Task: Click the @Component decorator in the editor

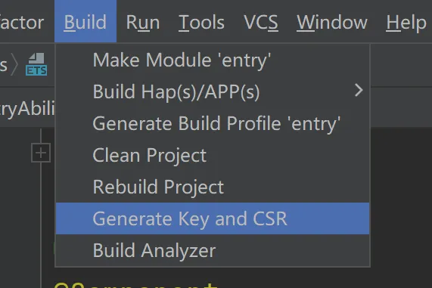Action: [x=135, y=285]
